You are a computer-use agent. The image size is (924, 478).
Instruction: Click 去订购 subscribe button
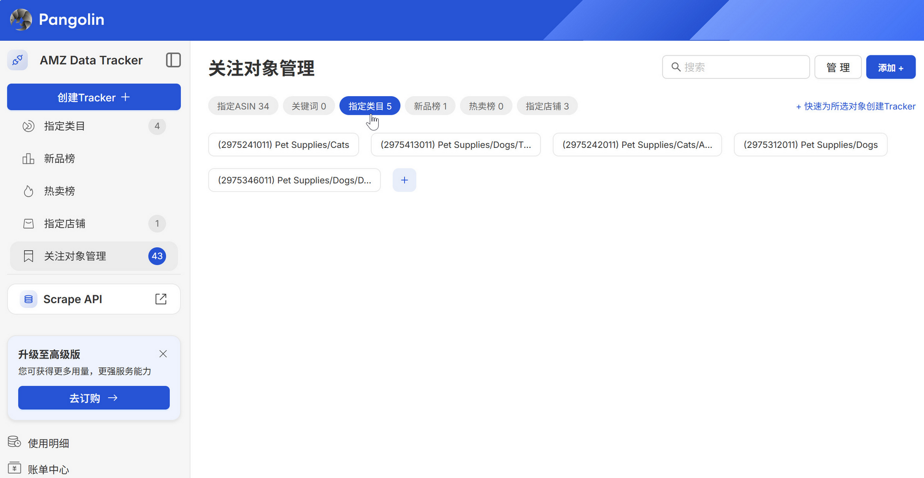click(94, 398)
